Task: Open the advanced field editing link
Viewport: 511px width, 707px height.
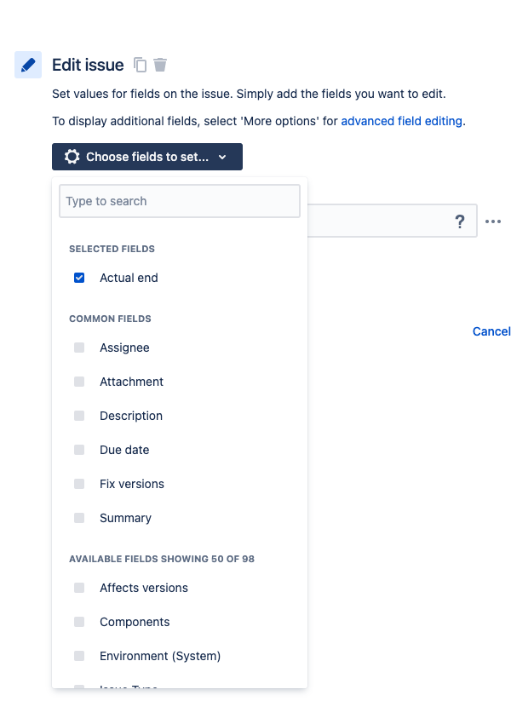Action: coord(401,121)
